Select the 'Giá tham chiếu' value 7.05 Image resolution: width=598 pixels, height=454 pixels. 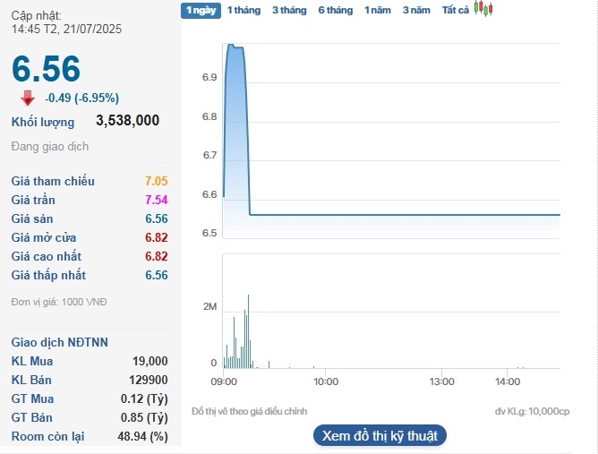click(156, 181)
